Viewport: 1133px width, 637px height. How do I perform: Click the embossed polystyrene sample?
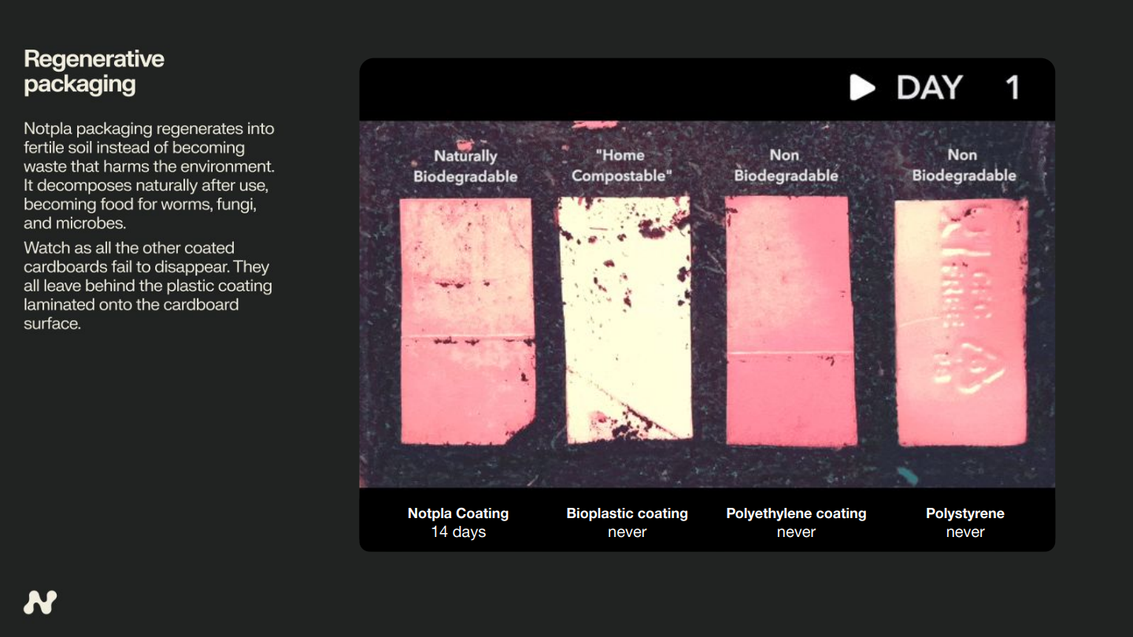click(961, 322)
